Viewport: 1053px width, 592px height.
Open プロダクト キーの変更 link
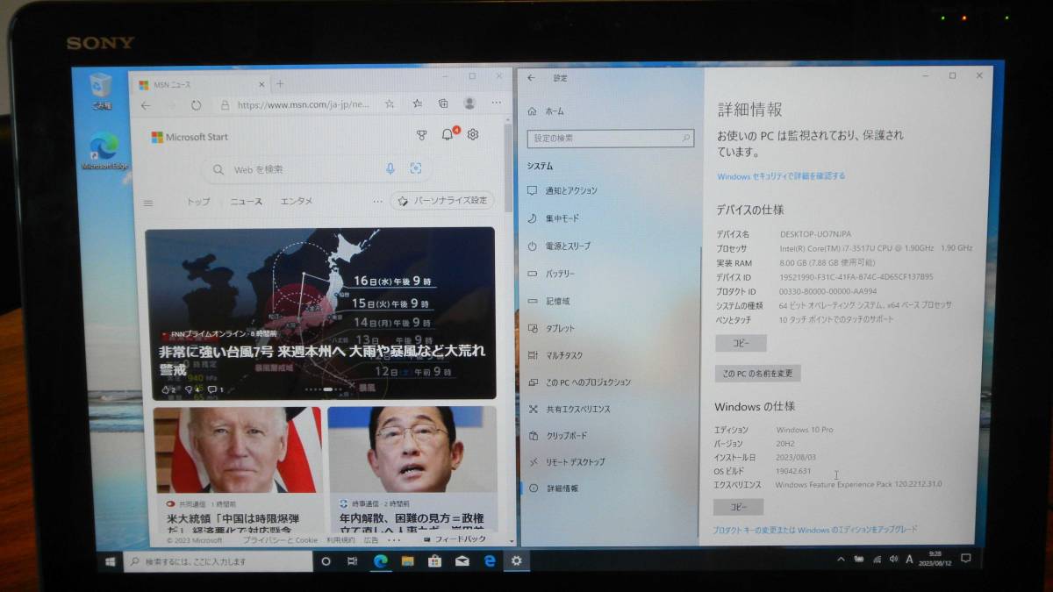click(815, 530)
